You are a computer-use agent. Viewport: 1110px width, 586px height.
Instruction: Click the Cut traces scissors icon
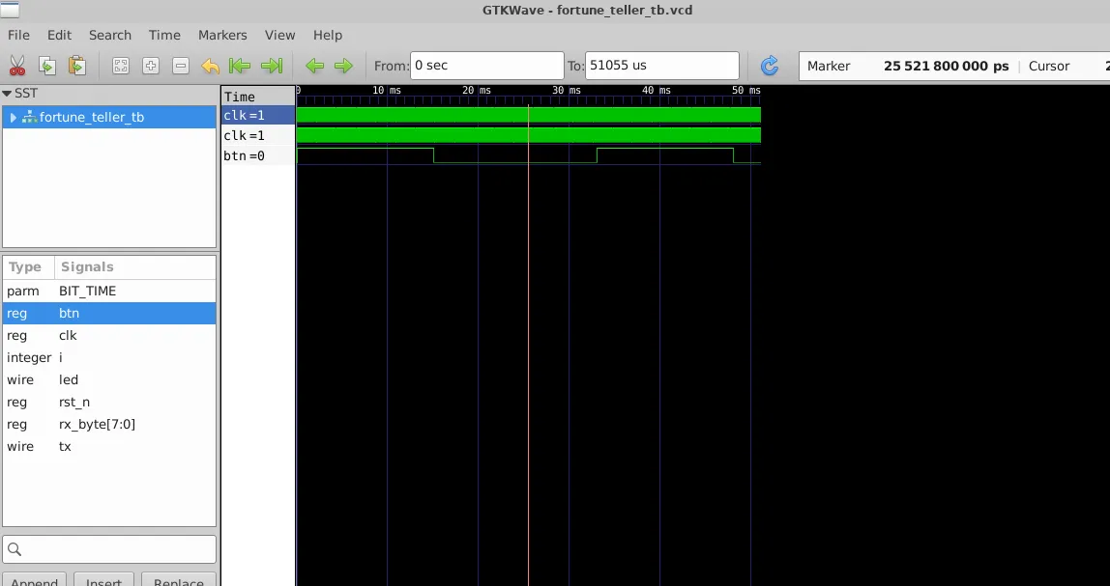point(17,66)
